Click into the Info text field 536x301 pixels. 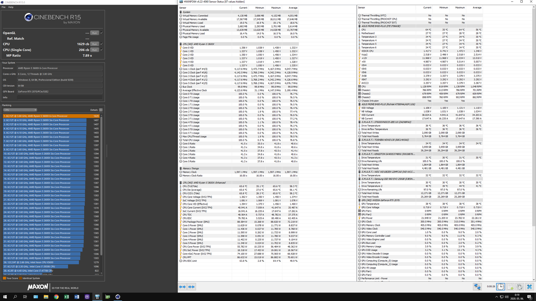[x=60, y=97]
